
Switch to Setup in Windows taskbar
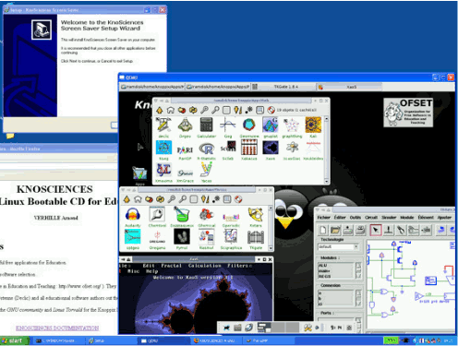click(110, 340)
